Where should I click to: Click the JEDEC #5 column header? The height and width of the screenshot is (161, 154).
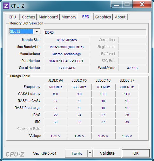coord(79,80)
